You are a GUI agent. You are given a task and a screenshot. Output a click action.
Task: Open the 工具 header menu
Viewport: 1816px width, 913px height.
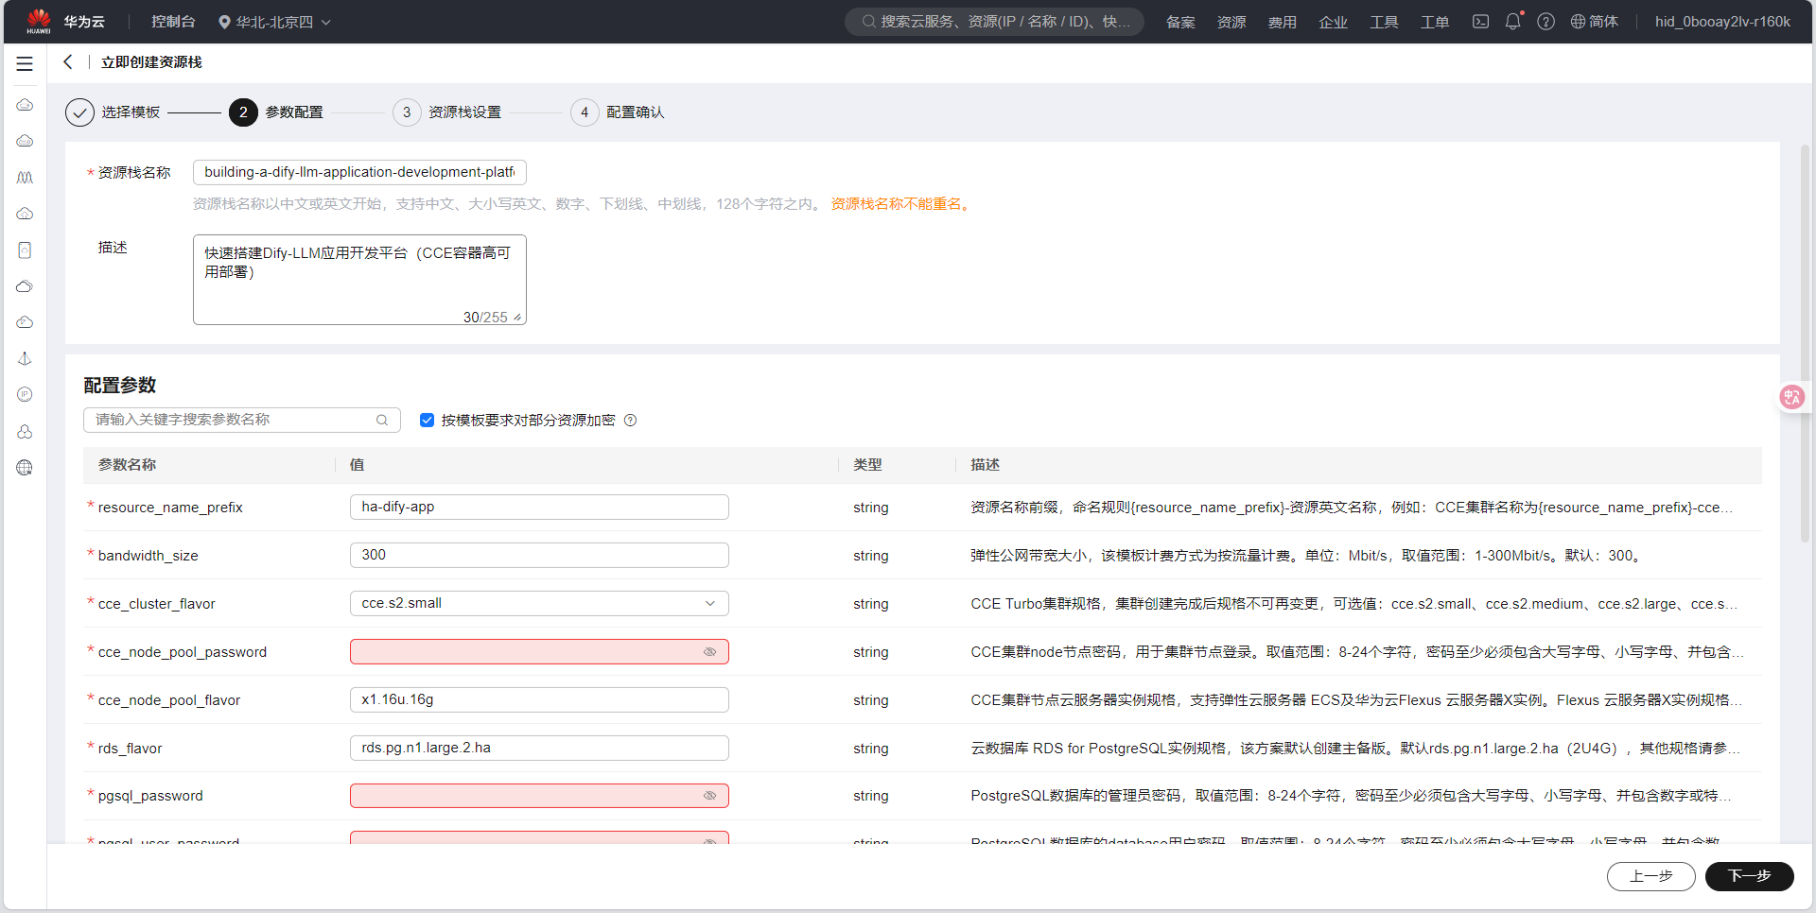[x=1385, y=22]
